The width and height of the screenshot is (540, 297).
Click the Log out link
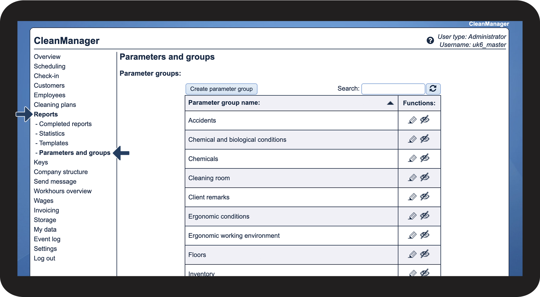point(45,258)
